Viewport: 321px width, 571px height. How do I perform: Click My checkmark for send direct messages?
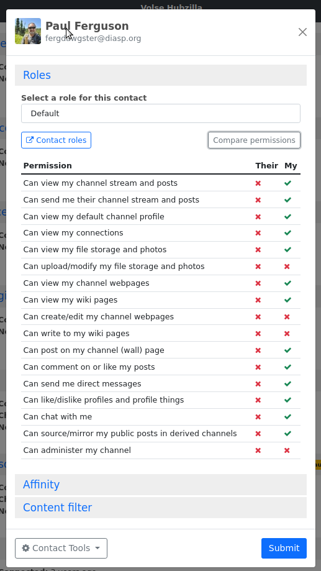[287, 383]
